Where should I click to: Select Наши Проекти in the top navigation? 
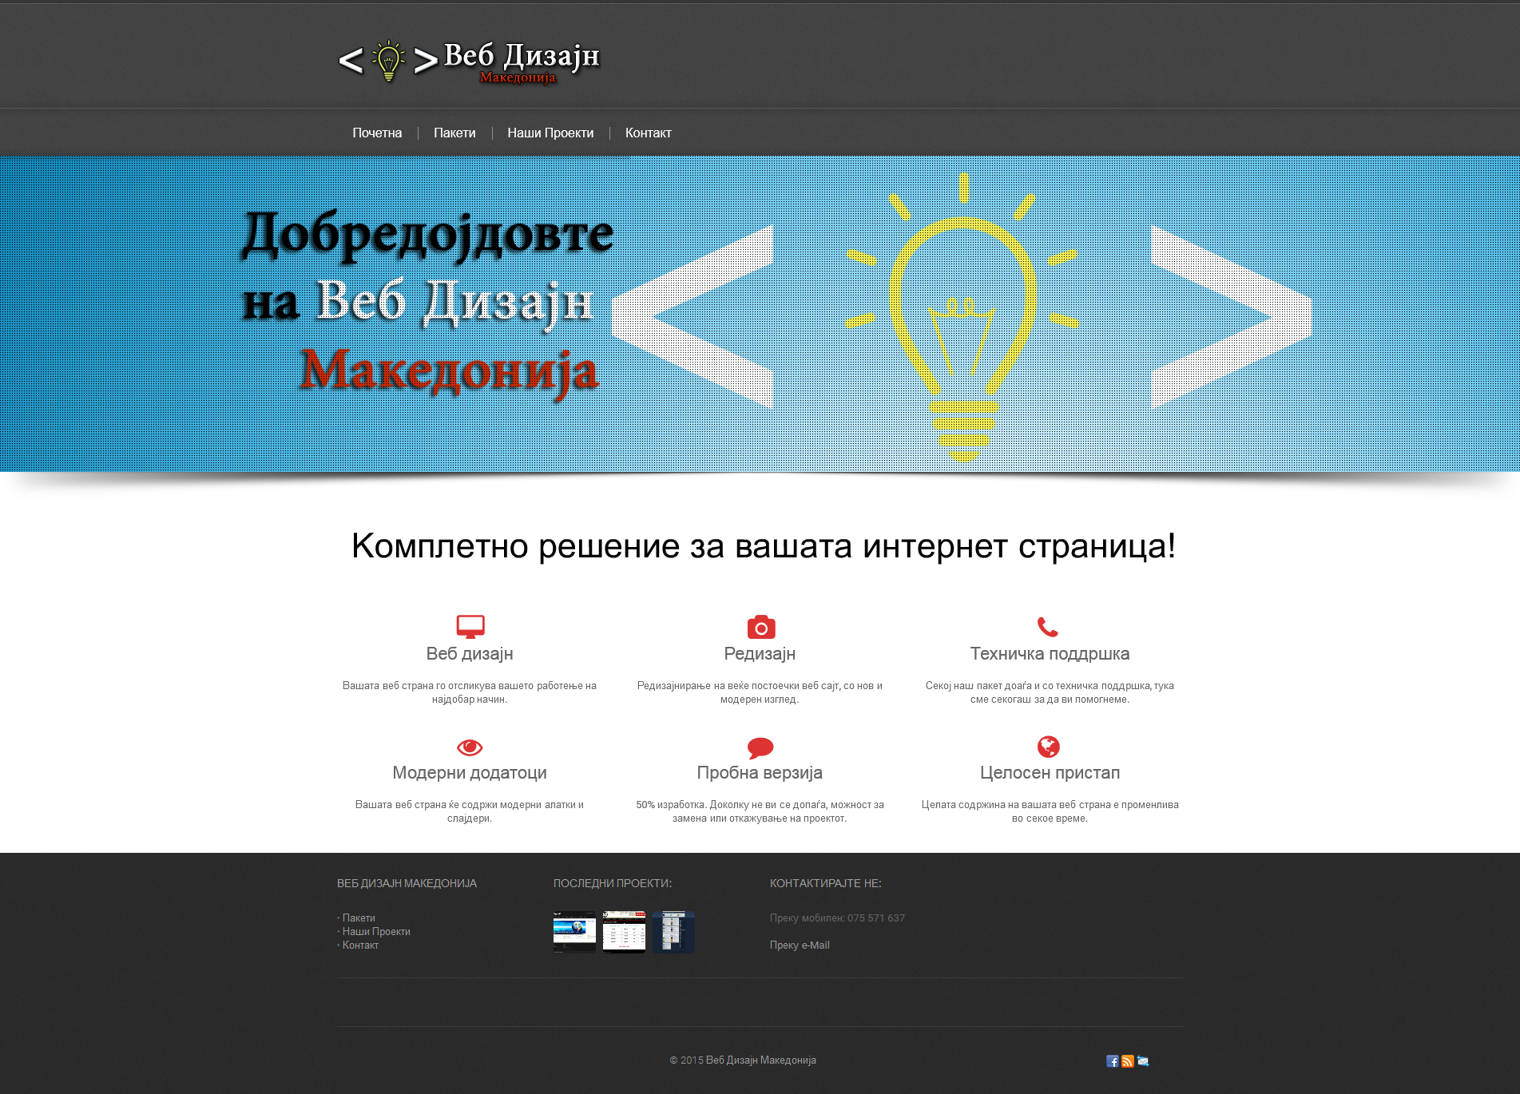pyautogui.click(x=550, y=133)
